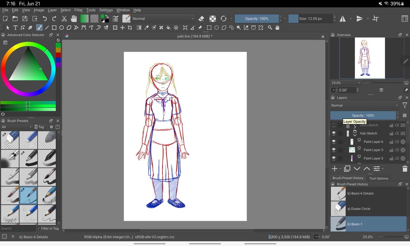Select the Cut scissors icon
Viewport: 410px width, 246px height.
coord(64,19)
